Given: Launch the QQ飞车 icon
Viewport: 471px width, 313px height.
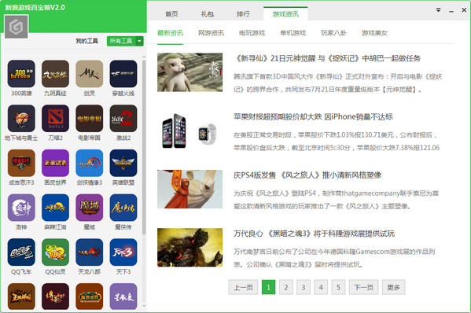Looking at the screenshot, I should tap(21, 252).
